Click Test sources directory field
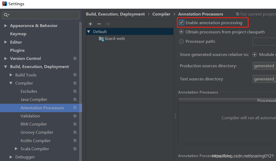Screen dimensions: 276x161 264,79
